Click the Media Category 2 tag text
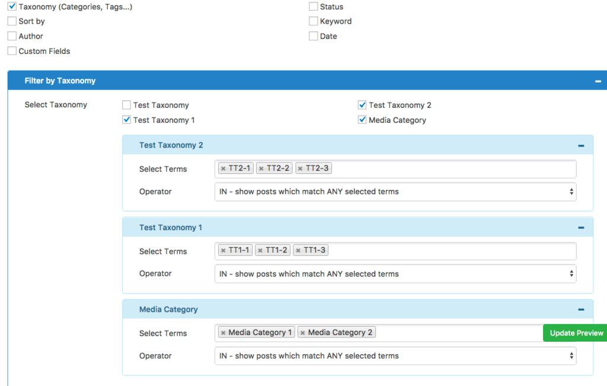This screenshot has width=607, height=386. pos(340,332)
